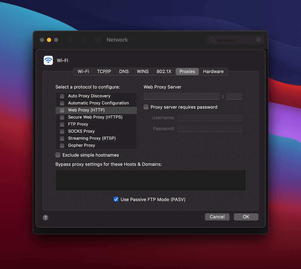The height and width of the screenshot is (269, 301).
Task: Open the DNS tab
Action: click(x=124, y=71)
